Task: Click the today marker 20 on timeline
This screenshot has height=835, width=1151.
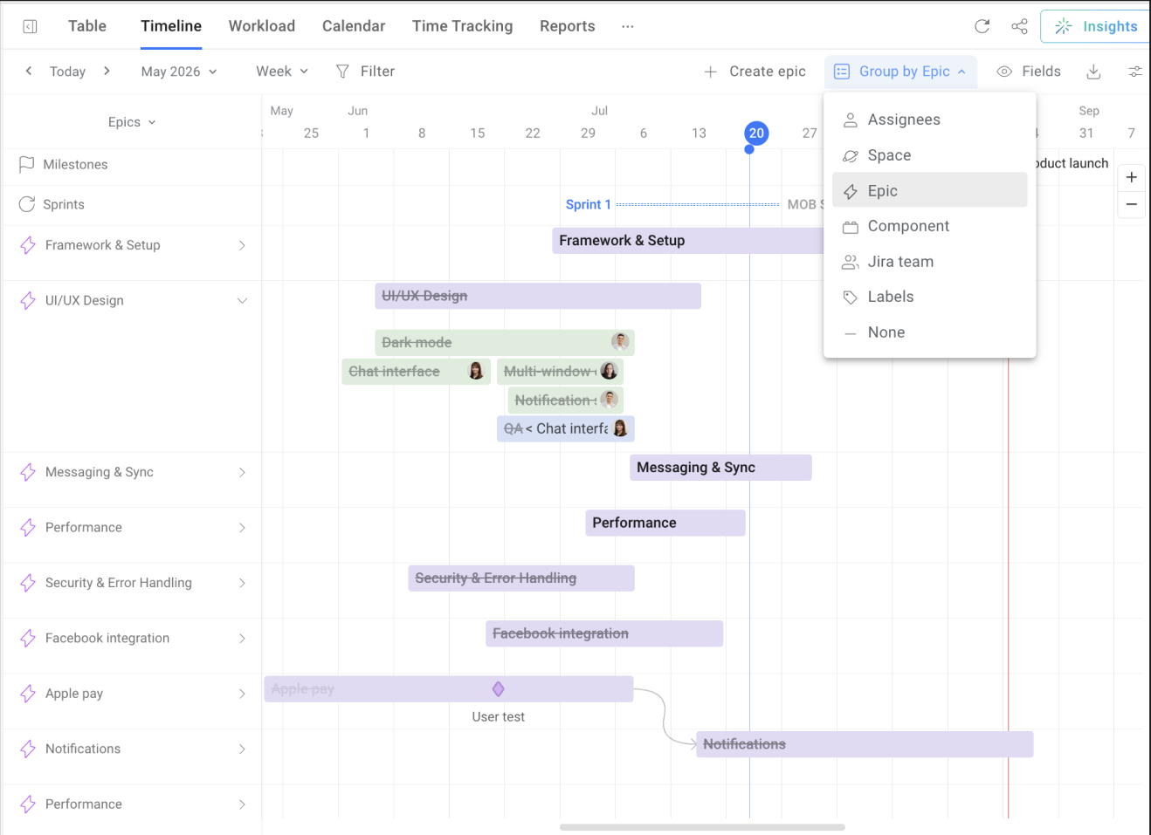Action: [x=756, y=133]
